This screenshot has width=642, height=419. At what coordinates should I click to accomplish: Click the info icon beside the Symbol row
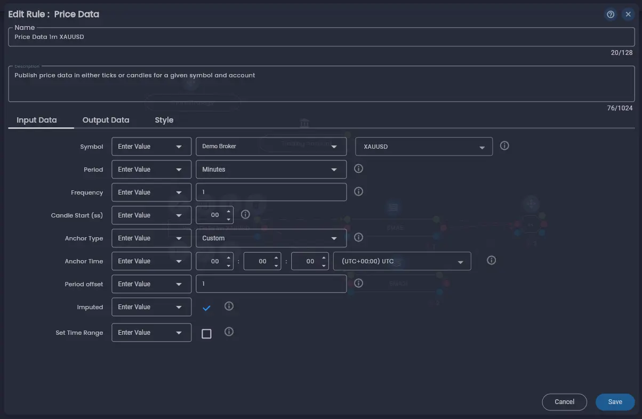coord(504,145)
